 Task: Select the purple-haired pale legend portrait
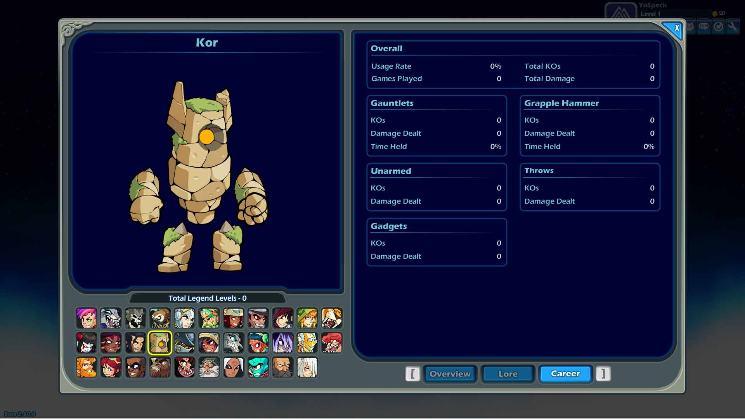[282, 343]
